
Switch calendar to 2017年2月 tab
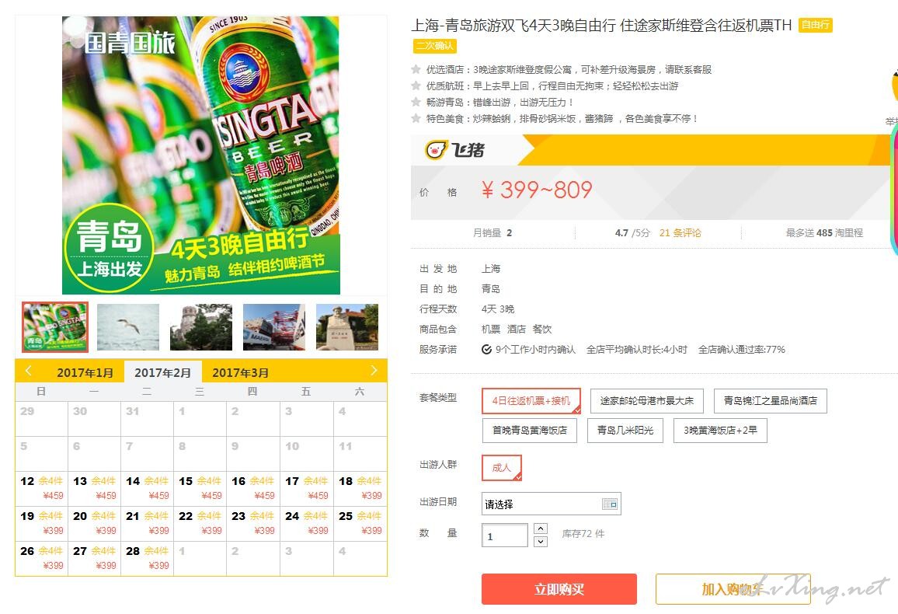point(162,373)
